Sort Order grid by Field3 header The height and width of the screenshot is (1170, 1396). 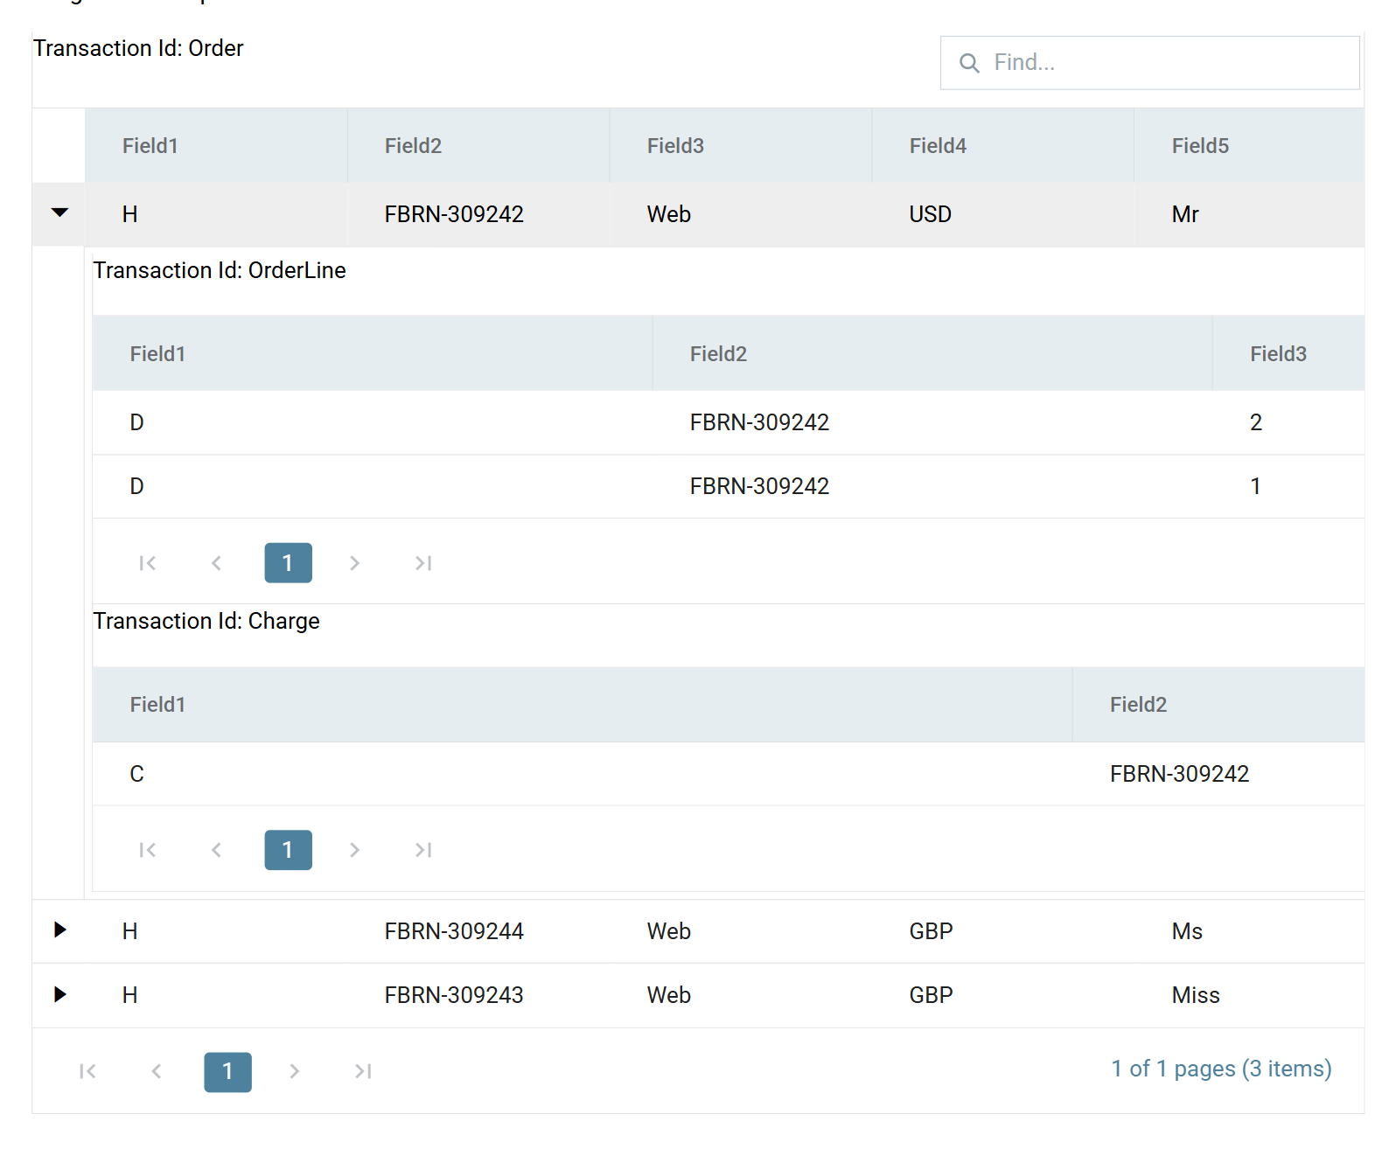[741, 146]
